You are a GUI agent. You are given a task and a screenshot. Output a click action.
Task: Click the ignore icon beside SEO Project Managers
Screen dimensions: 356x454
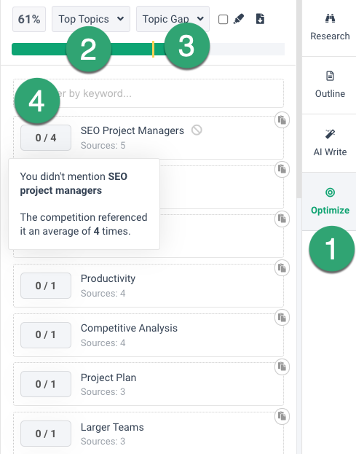(197, 130)
